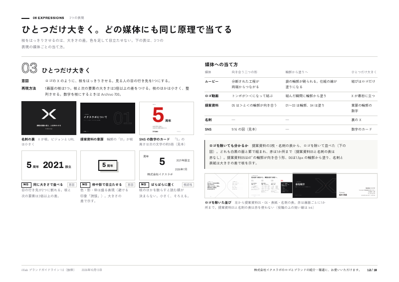Click the "意図" tag next to "同じ大きさで並べる"
Viewport: 399px width, 282px height.
72,185
